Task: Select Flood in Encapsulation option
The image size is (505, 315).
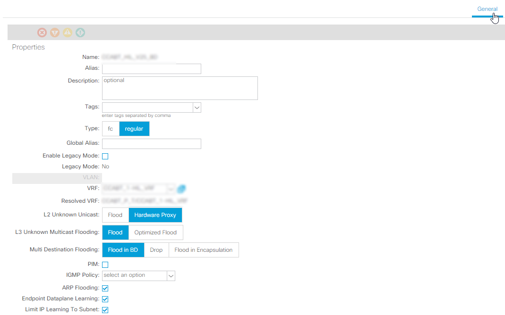Action: (x=204, y=249)
